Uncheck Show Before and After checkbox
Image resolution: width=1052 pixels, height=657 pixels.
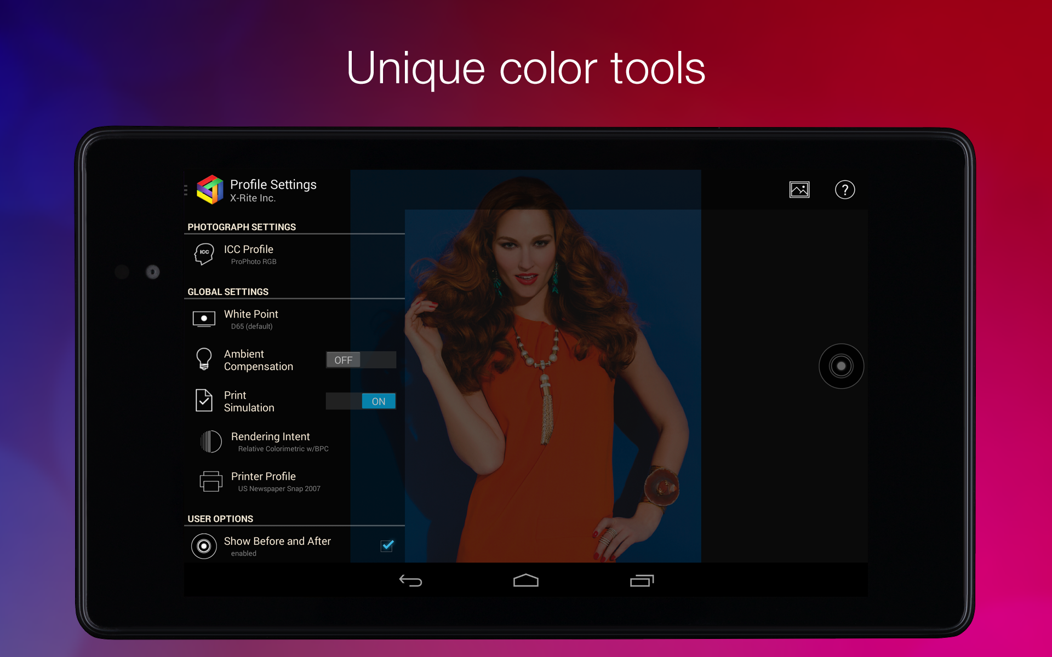coord(387,545)
